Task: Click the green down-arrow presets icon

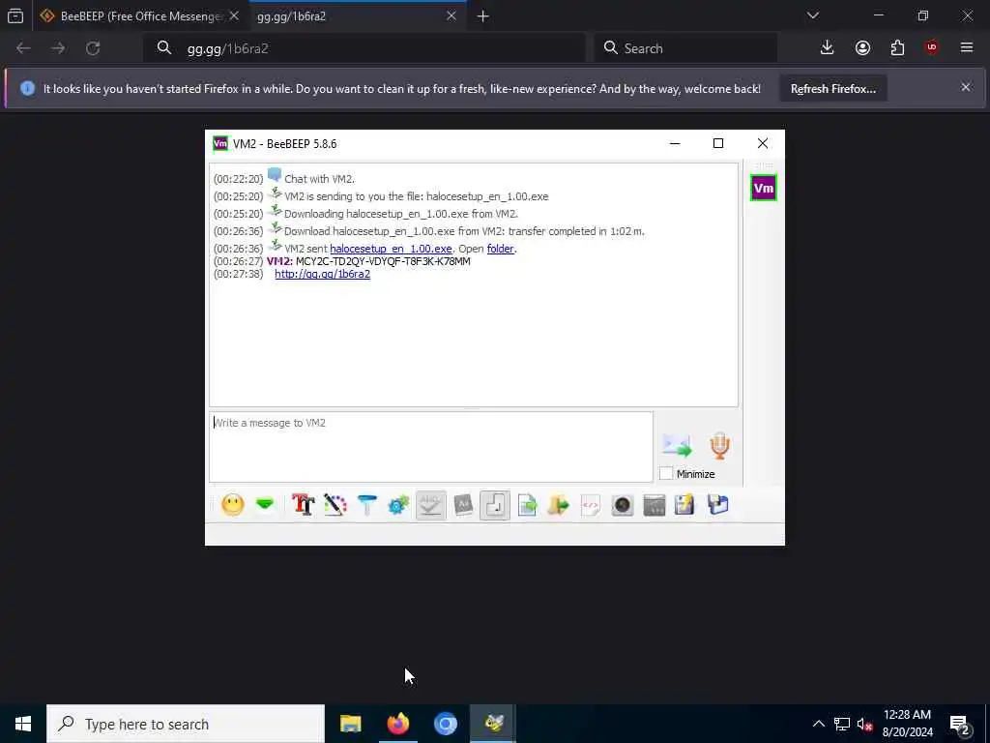Action: click(265, 505)
